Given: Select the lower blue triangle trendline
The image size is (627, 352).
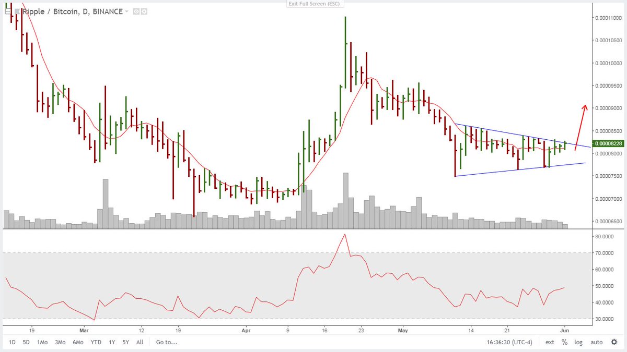Looking at the screenshot, I should [x=520, y=169].
